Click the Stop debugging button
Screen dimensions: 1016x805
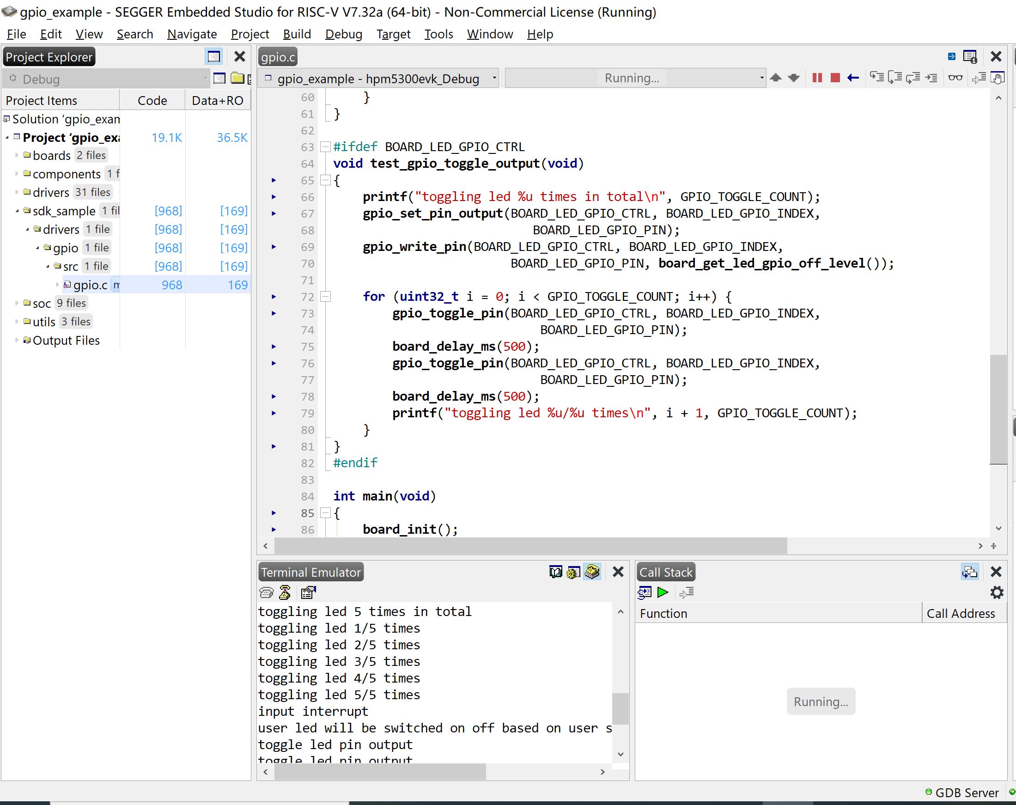835,78
